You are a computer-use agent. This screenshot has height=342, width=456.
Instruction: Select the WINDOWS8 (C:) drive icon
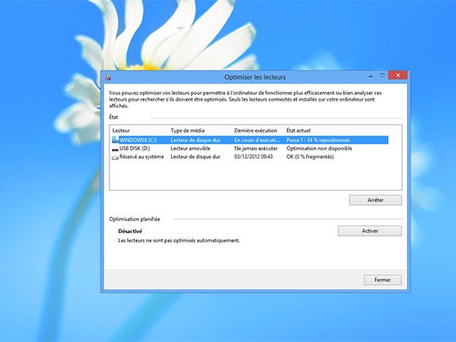[116, 140]
